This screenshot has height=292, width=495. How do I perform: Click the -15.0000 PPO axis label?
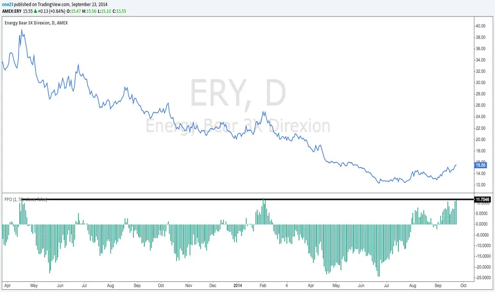[482, 256]
